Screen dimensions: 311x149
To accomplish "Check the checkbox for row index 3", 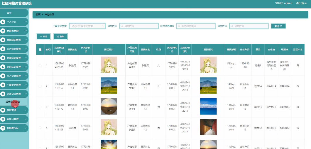I will 40,107.
